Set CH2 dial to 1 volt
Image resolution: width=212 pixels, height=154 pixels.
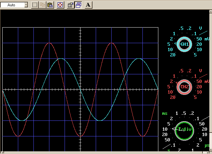coord(174,76)
